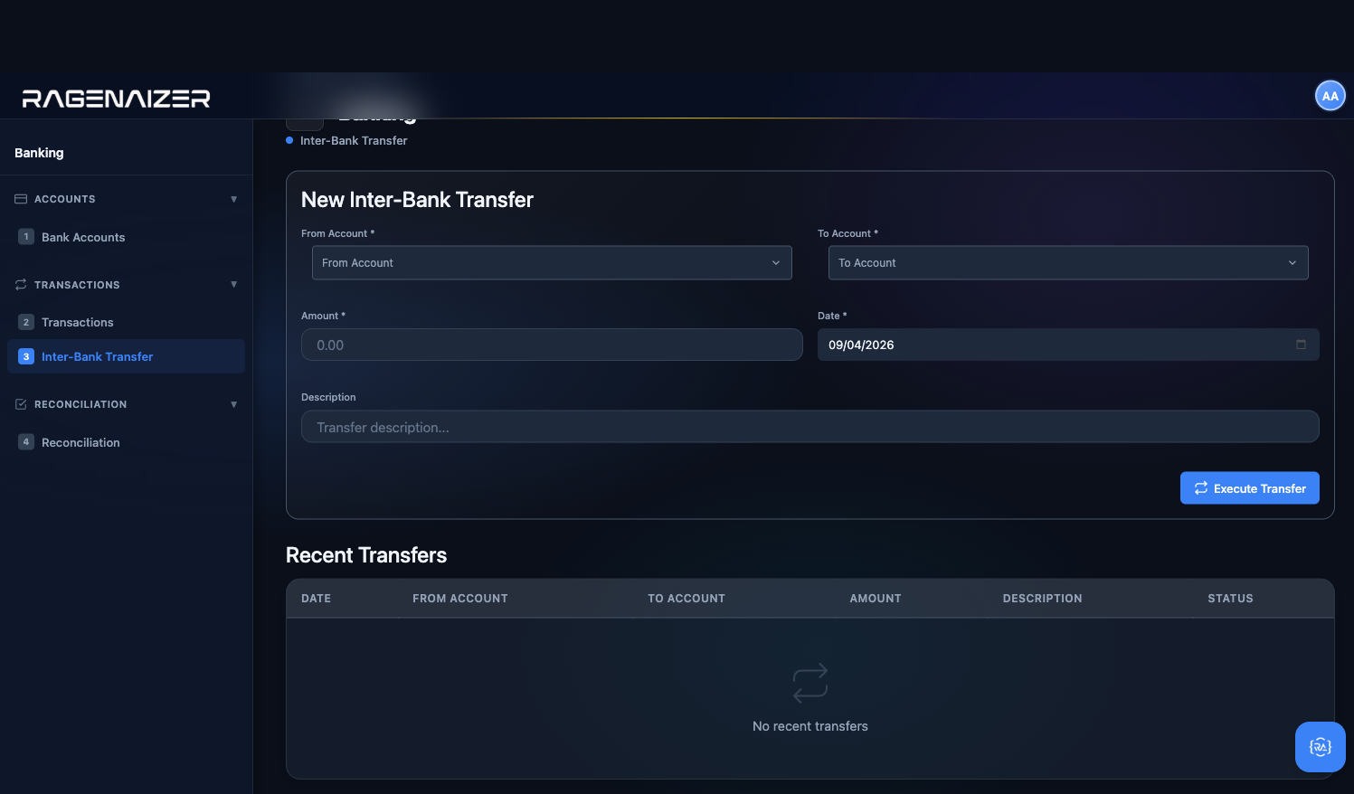This screenshot has height=794, width=1354.
Task: Click the STATUS column header
Action: coord(1230,599)
